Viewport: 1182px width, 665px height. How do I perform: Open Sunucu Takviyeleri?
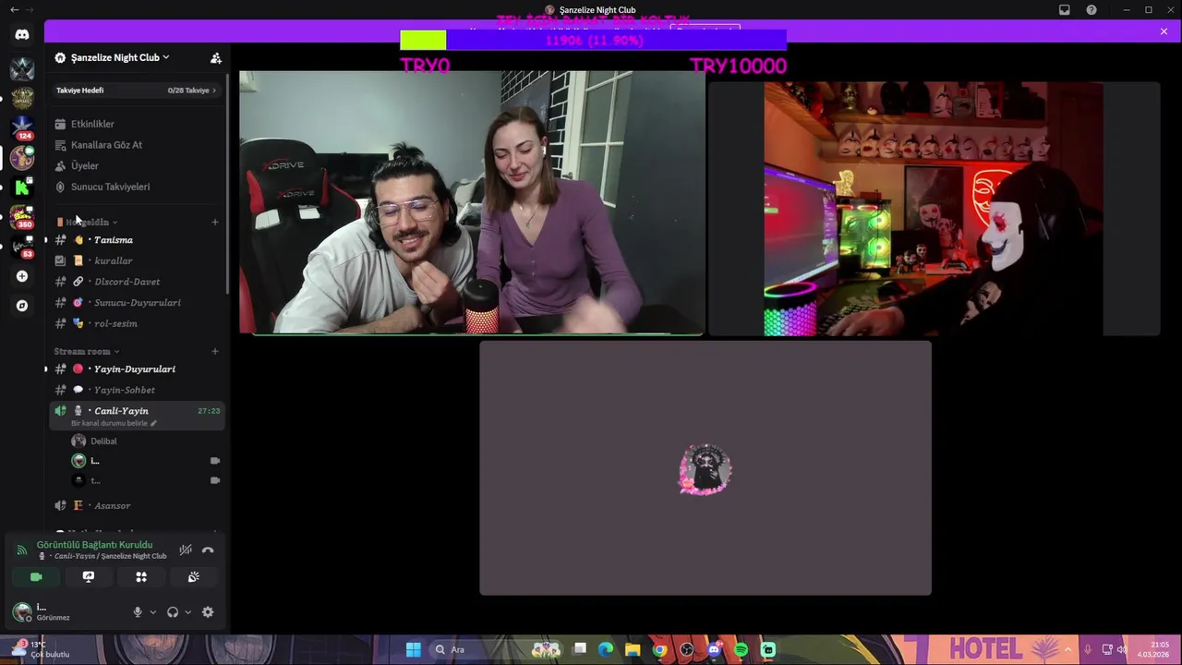point(137,187)
